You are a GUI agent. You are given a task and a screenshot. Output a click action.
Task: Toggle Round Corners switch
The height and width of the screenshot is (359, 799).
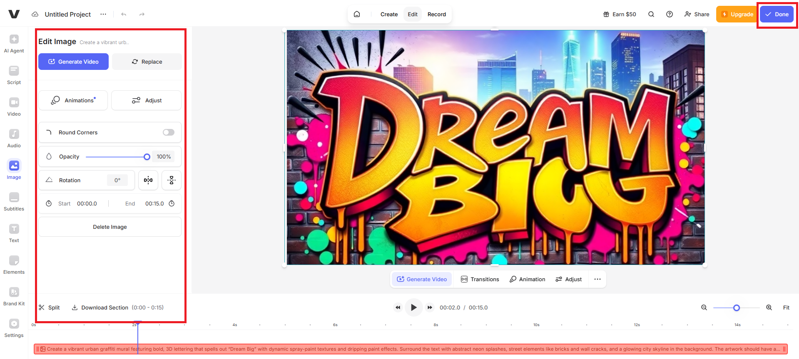[169, 132]
